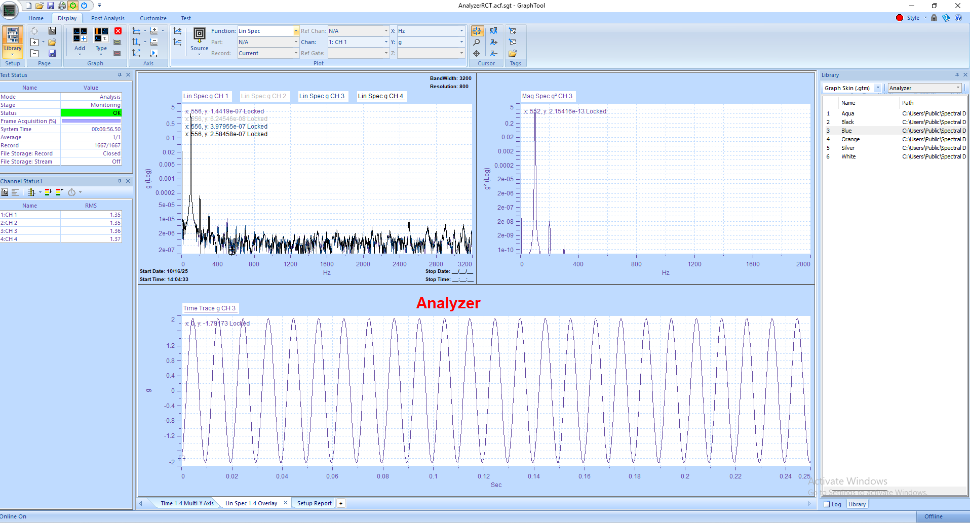Click the pan cursor icon in Cursor group
970x523 pixels.
(476, 53)
